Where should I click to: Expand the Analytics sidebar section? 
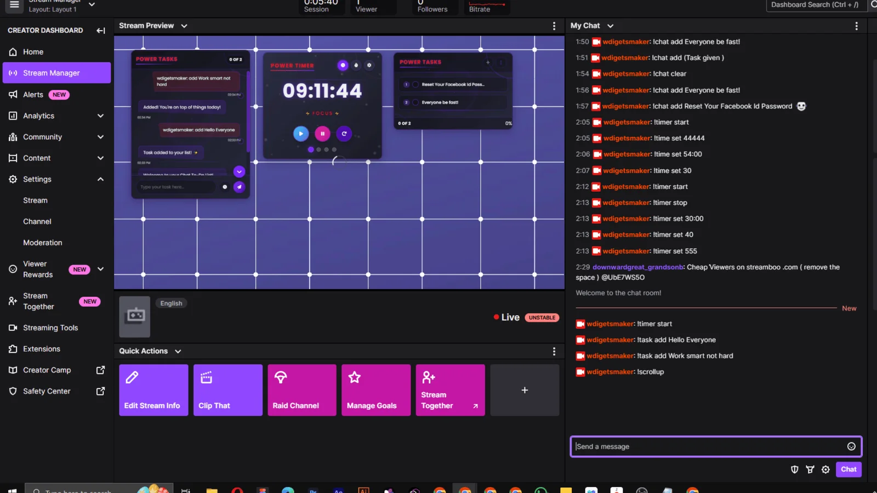point(100,116)
